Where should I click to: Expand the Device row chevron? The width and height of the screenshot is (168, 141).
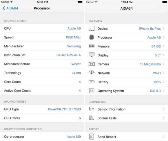pyautogui.click(x=164, y=29)
